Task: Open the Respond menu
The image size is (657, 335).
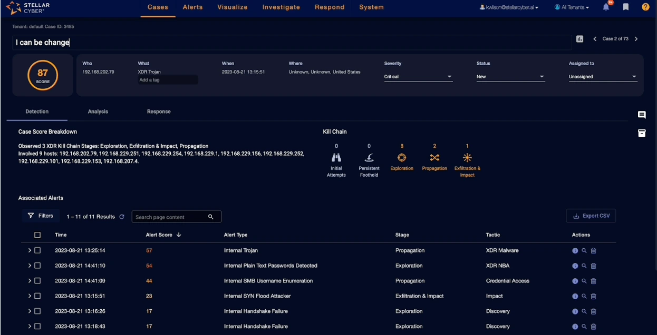Action: 330,7
